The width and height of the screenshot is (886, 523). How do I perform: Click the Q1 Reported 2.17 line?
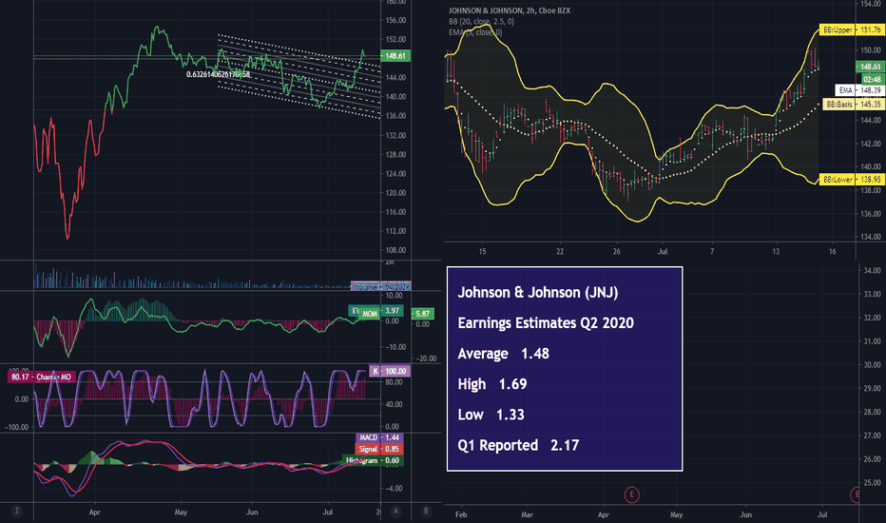coord(518,445)
